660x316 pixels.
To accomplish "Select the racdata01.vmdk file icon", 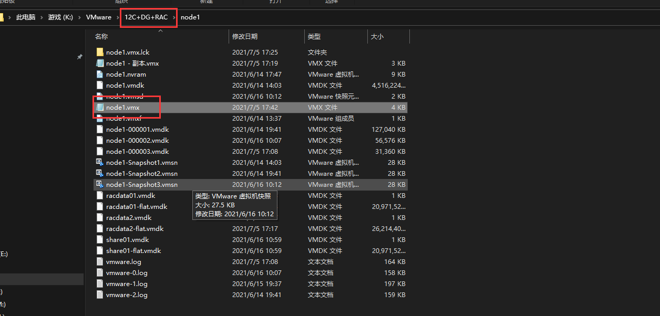I will tap(100, 195).
